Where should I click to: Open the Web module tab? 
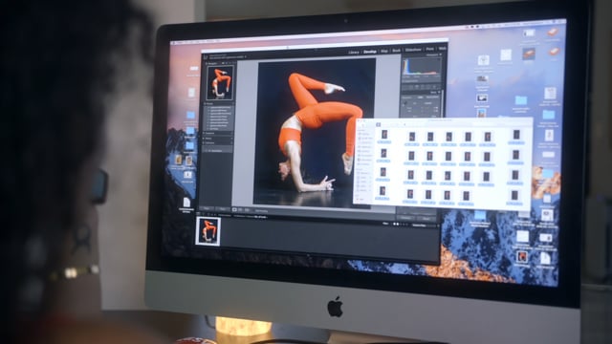click(x=442, y=49)
